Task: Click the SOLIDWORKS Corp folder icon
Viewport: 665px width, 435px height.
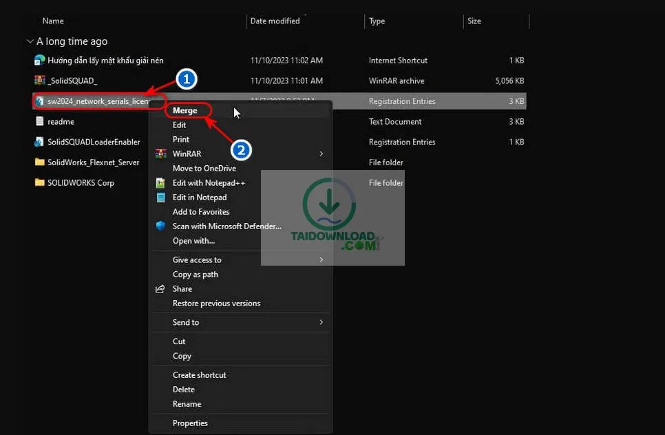Action: pos(40,183)
